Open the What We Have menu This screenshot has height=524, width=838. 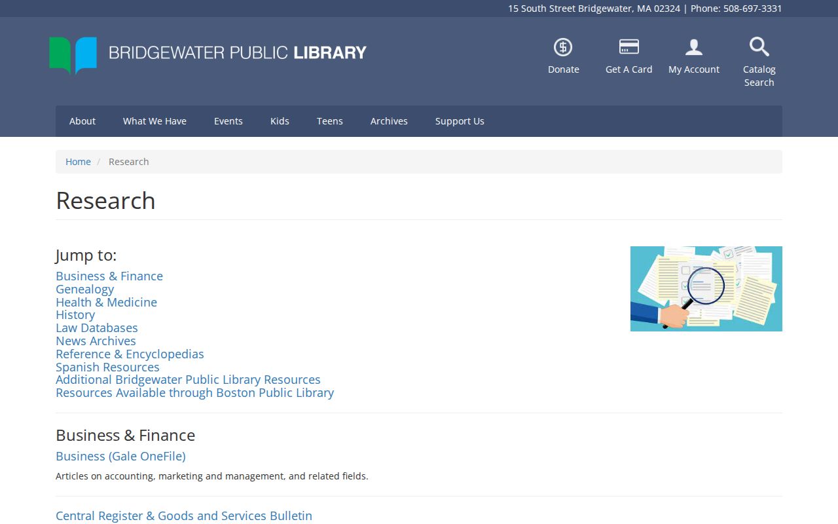(155, 121)
